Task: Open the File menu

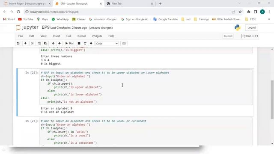Action: pyautogui.click(x=21, y=36)
